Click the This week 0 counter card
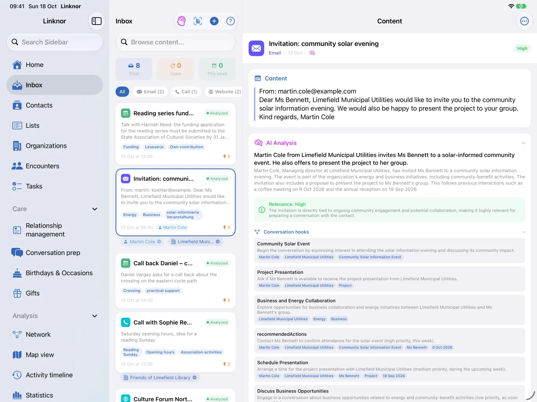The width and height of the screenshot is (537, 402). 217,69
